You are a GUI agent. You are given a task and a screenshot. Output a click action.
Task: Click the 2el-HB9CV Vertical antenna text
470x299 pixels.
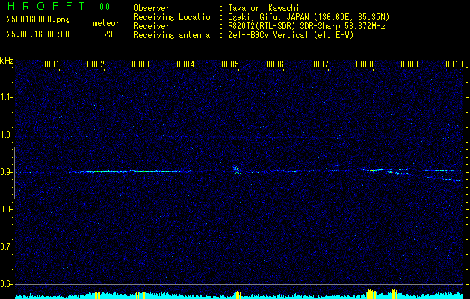(291, 35)
